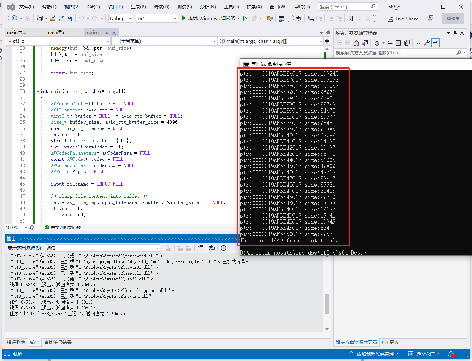472x361 pixels.
Task: Pin the main.c tab
Action: click(107, 33)
